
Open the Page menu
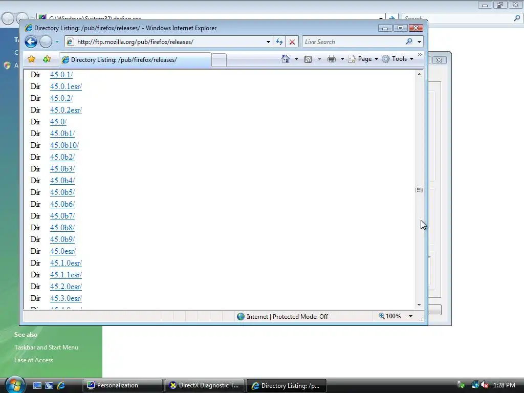363,59
